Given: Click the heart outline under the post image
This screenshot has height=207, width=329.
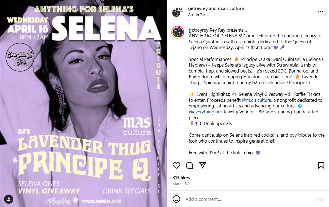Looking at the screenshot, I should pos(176,165).
